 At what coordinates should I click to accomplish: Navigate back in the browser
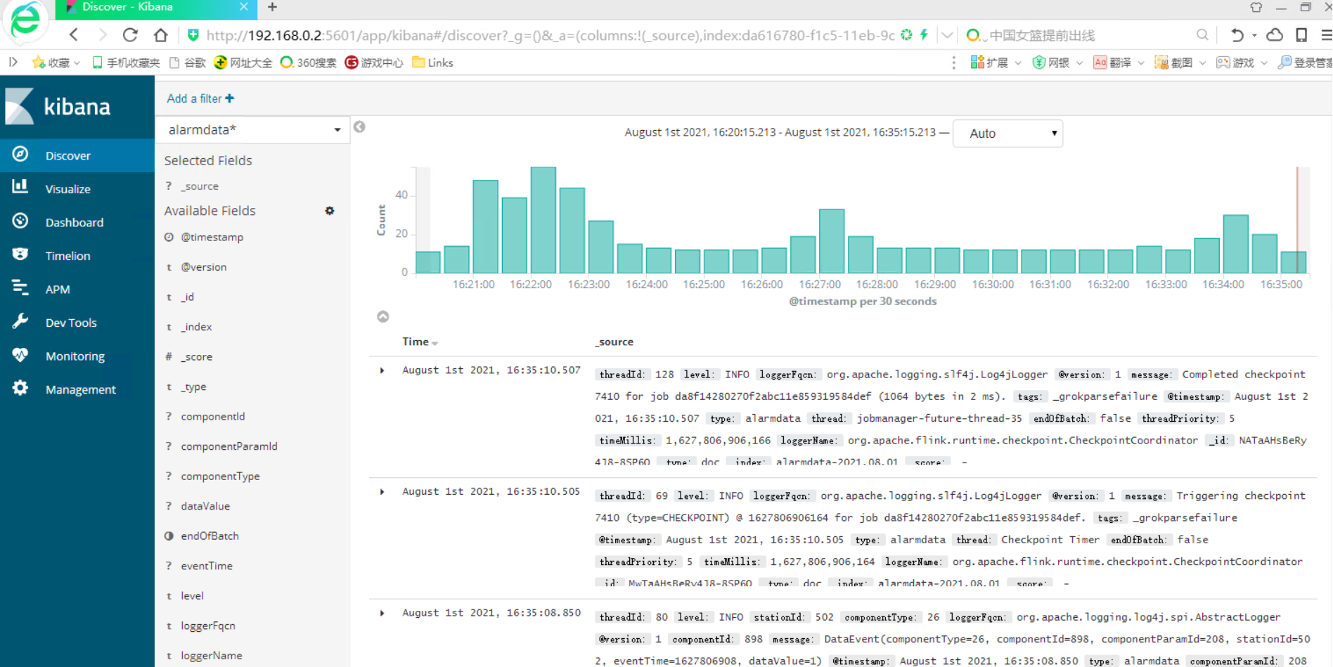[74, 35]
